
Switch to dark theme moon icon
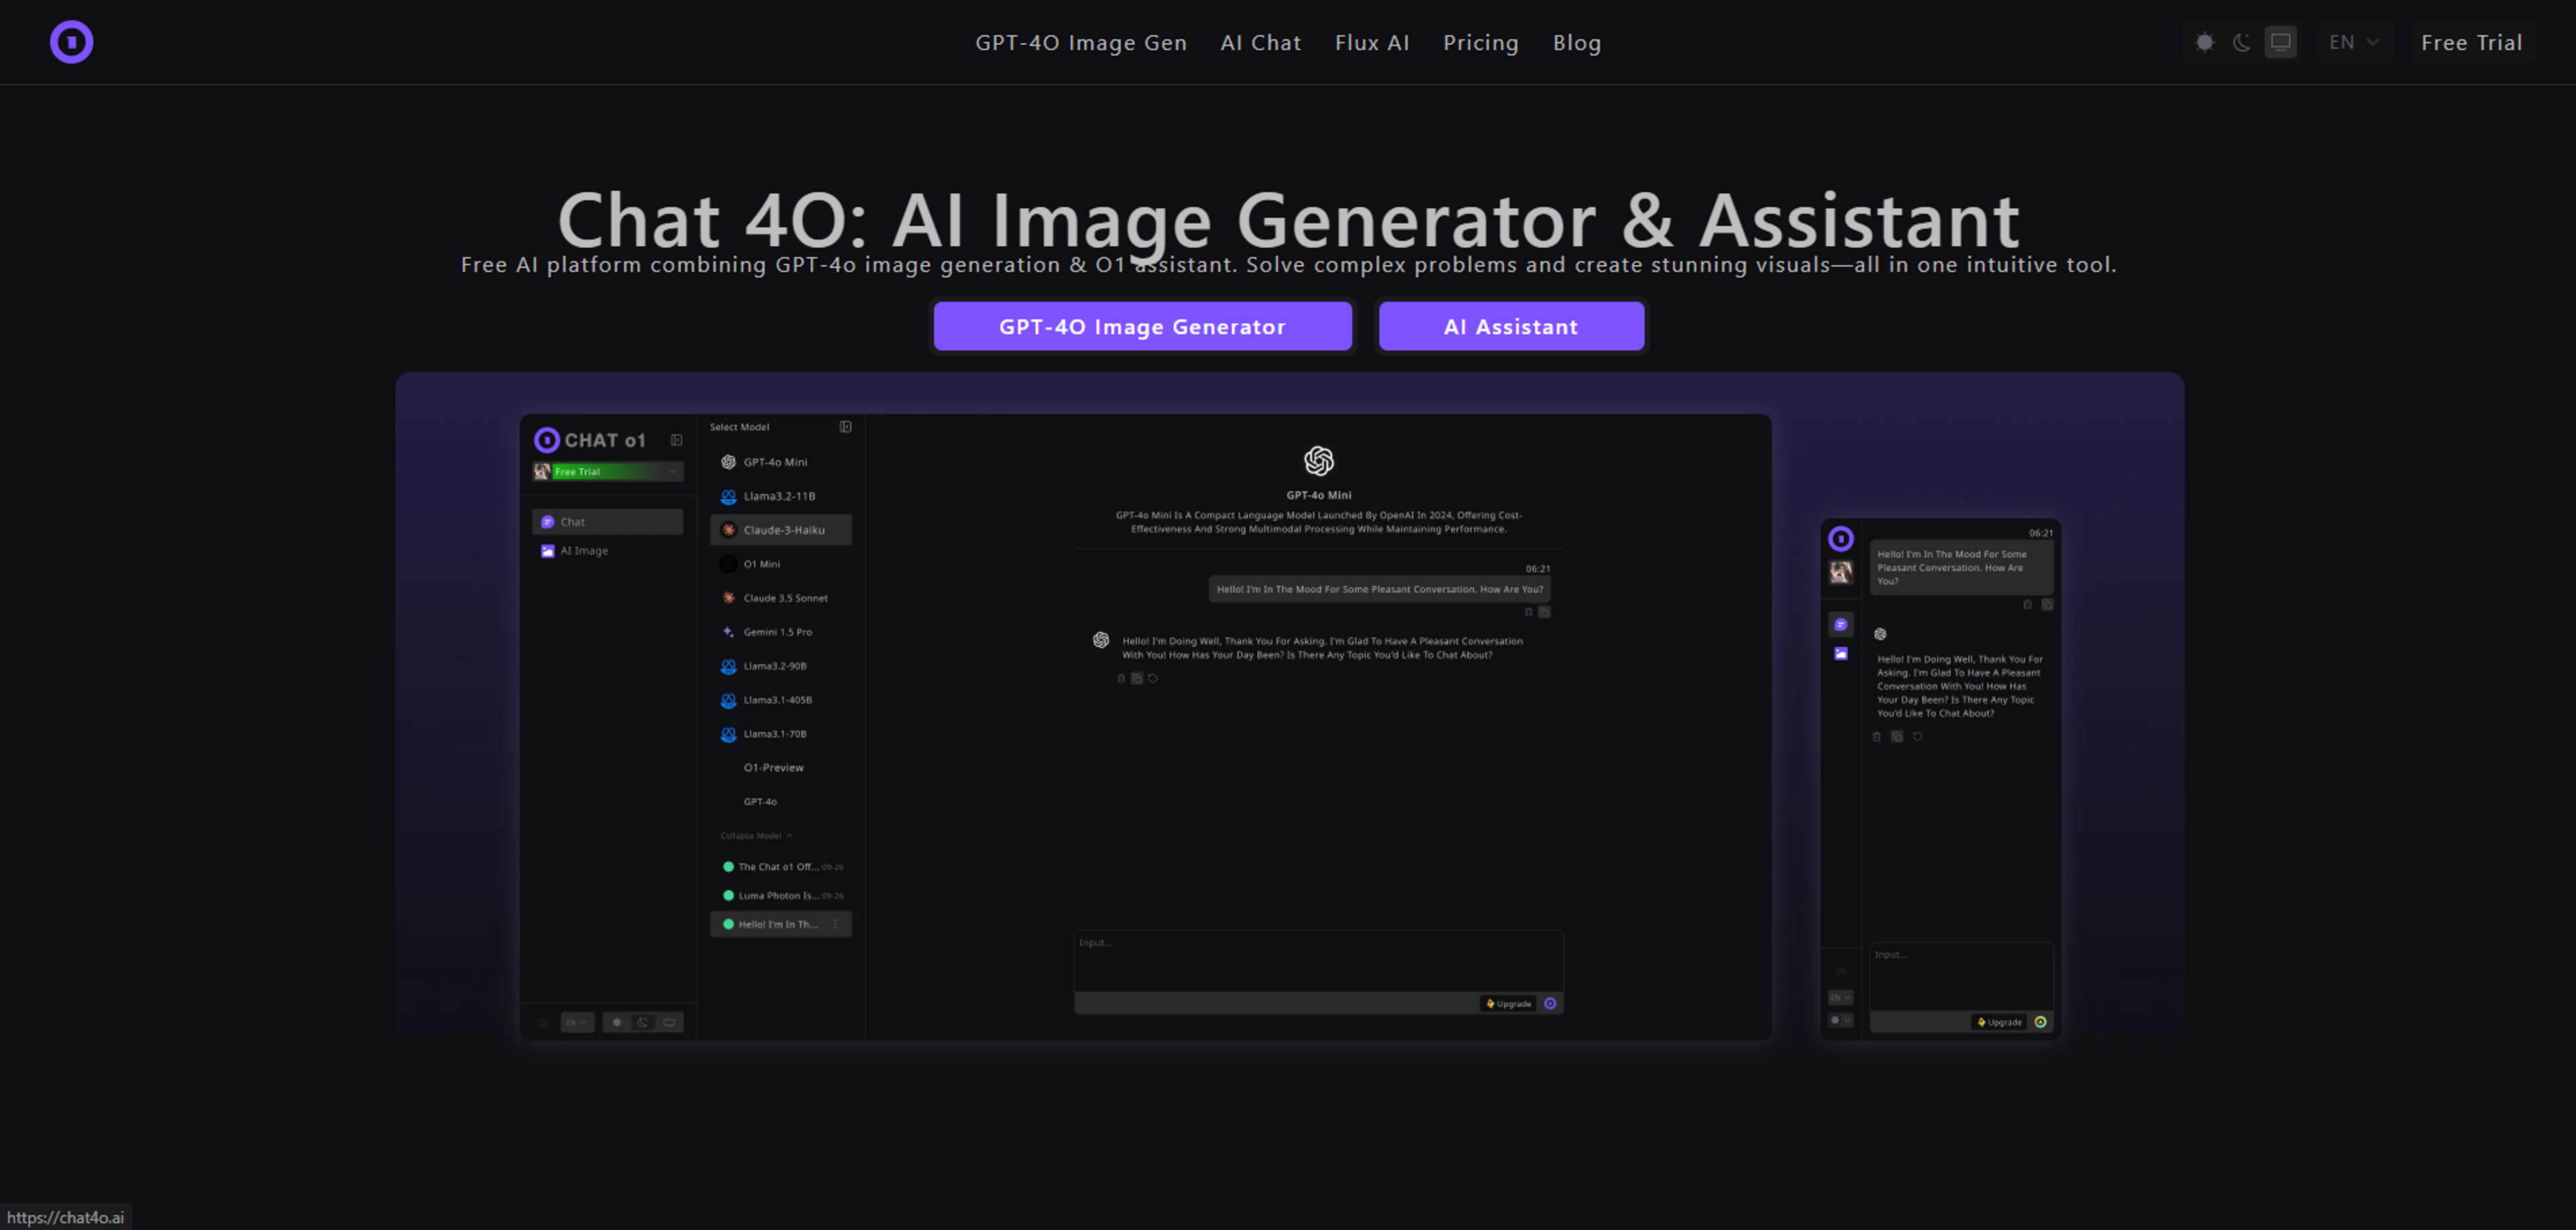2243,42
